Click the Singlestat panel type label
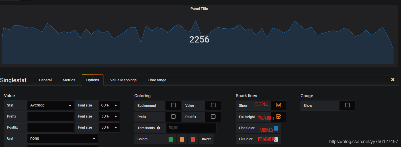This screenshot has width=401, height=147. point(13,80)
